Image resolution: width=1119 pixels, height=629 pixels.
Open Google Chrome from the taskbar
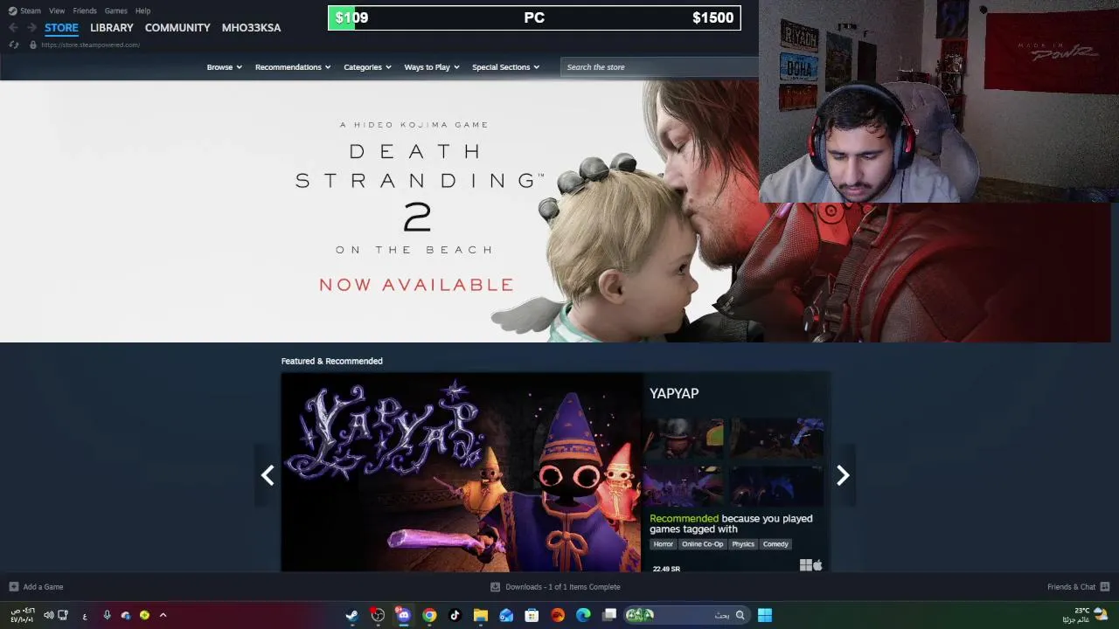[x=429, y=615]
